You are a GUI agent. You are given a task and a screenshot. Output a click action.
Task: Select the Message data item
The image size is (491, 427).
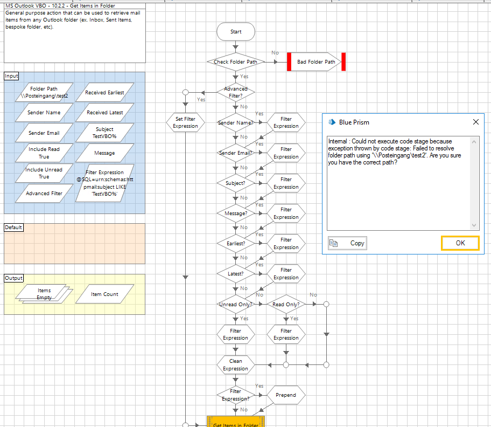(104, 153)
